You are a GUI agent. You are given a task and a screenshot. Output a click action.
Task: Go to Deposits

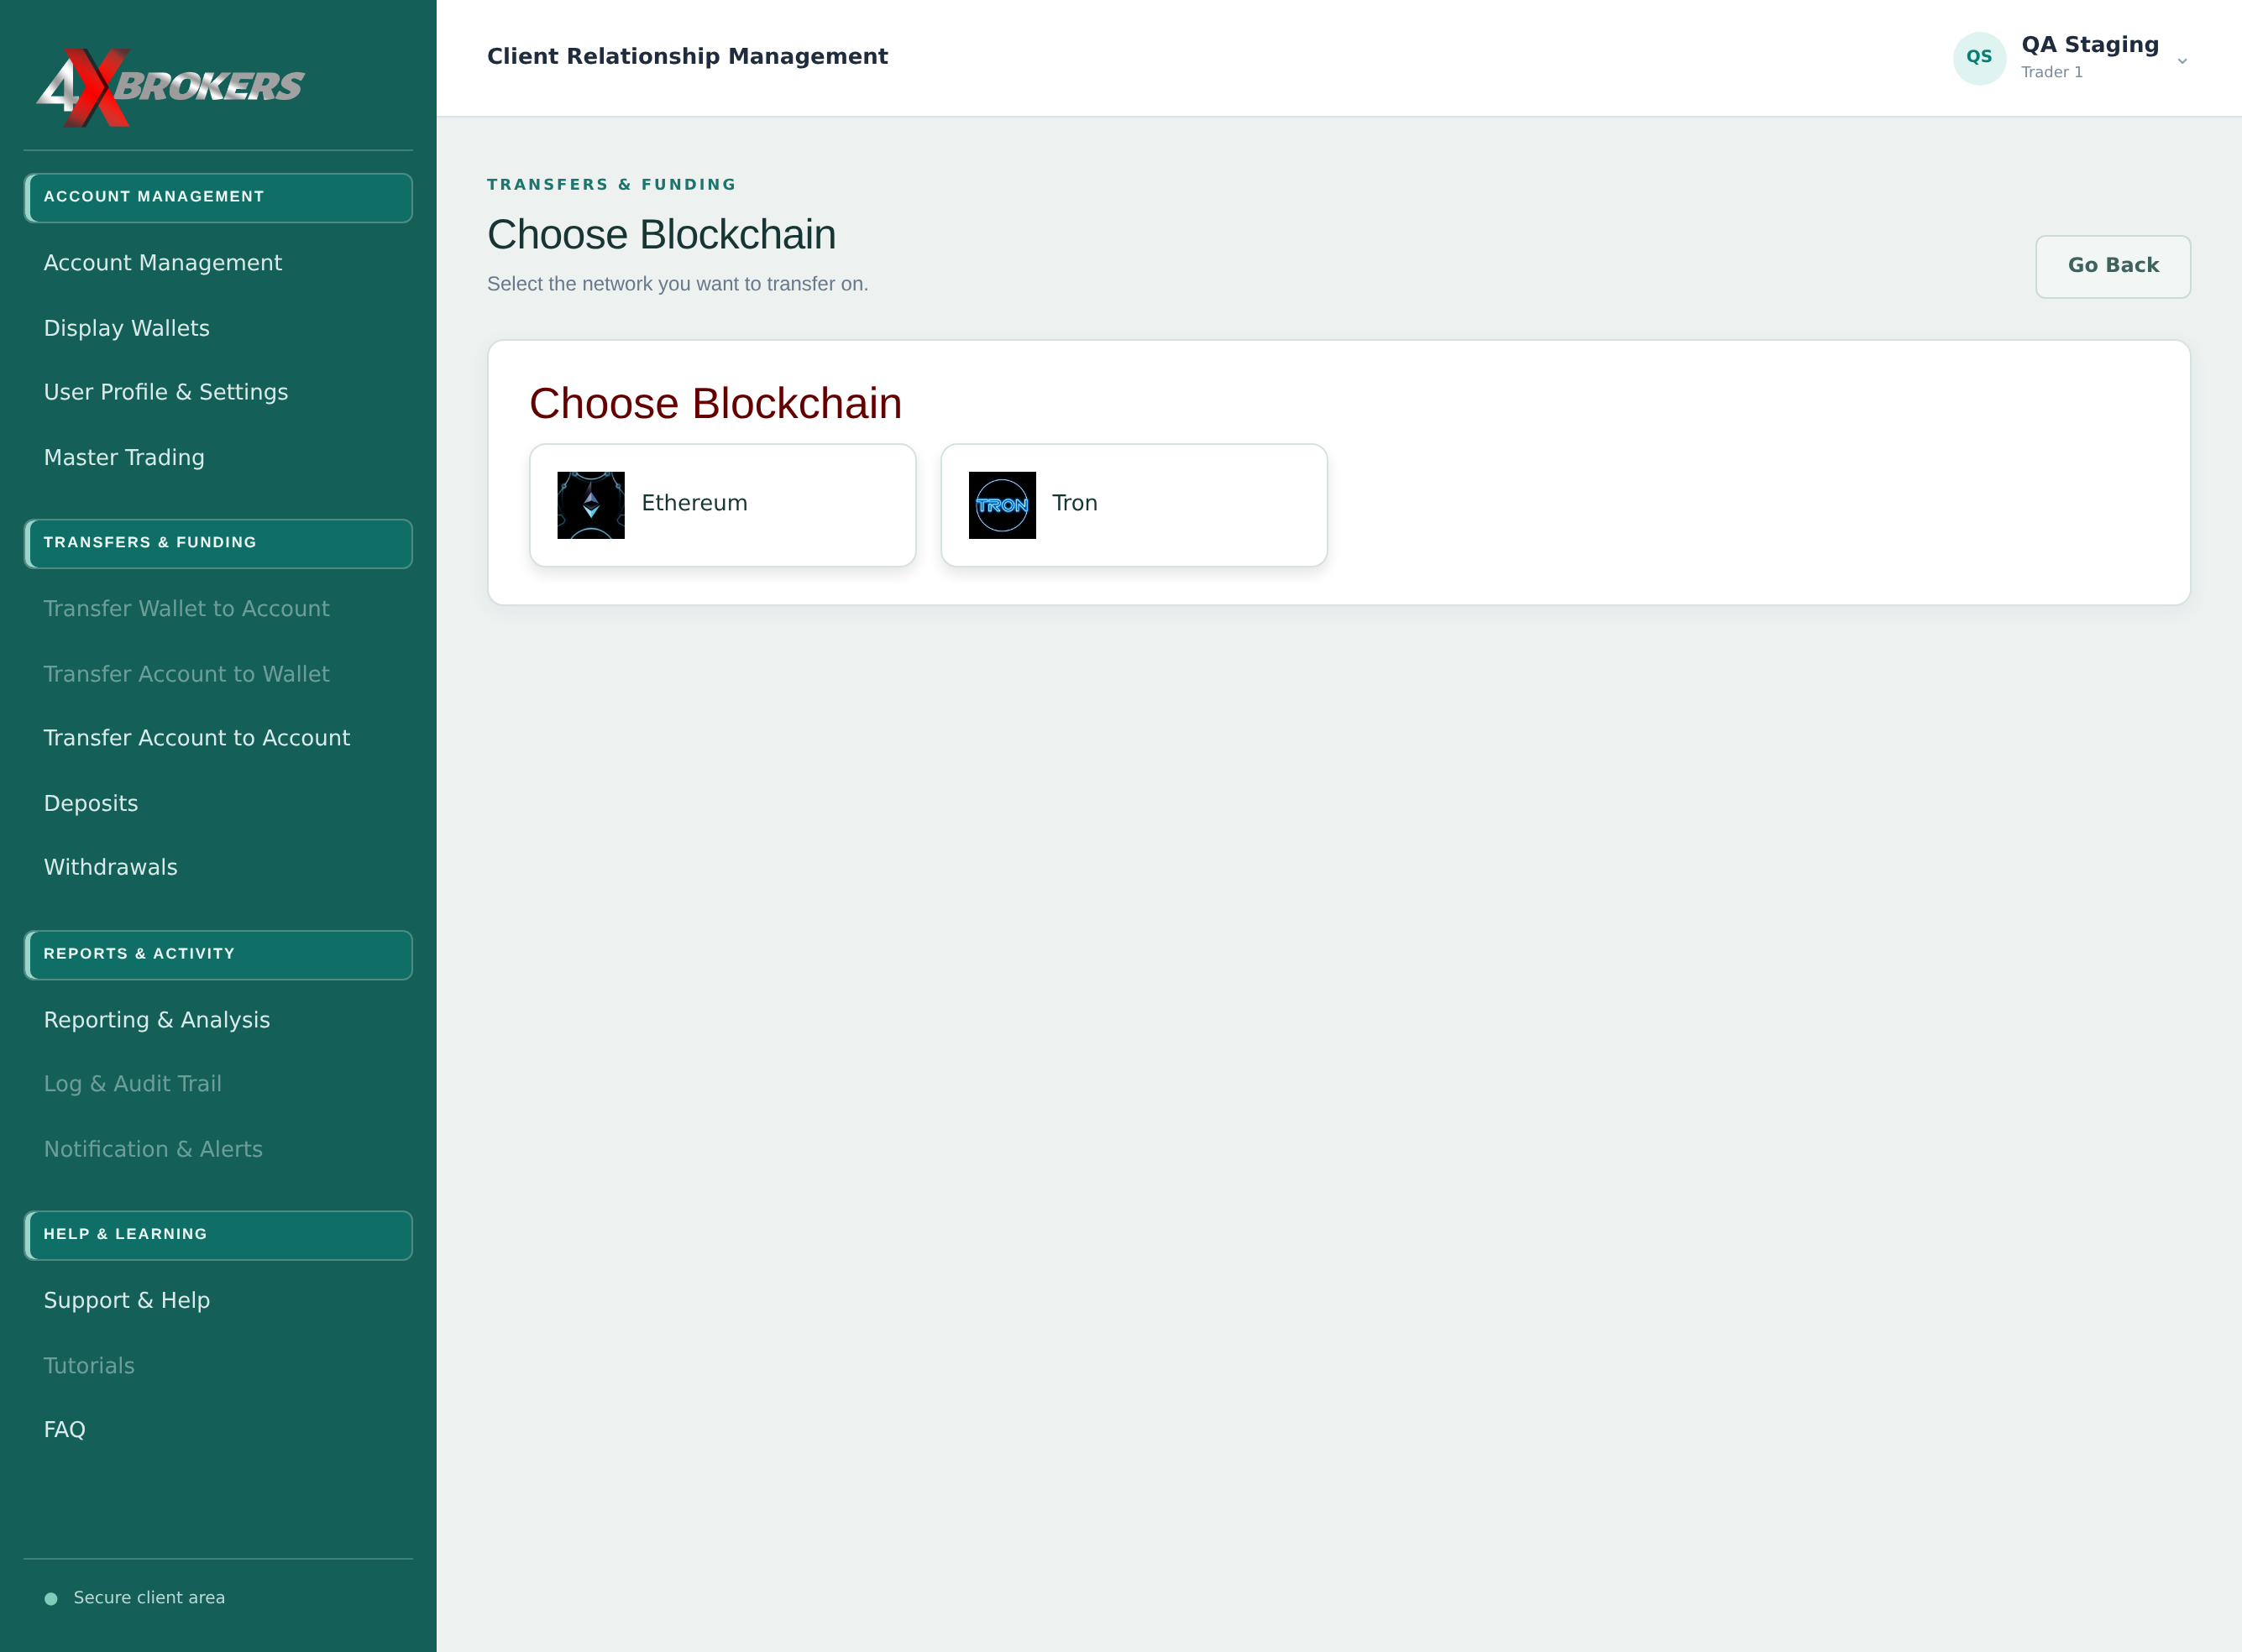[x=91, y=804]
